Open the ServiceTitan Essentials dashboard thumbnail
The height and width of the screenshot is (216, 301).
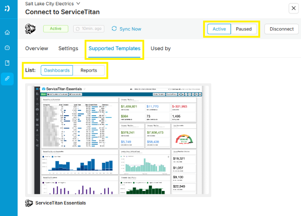pos(118,140)
